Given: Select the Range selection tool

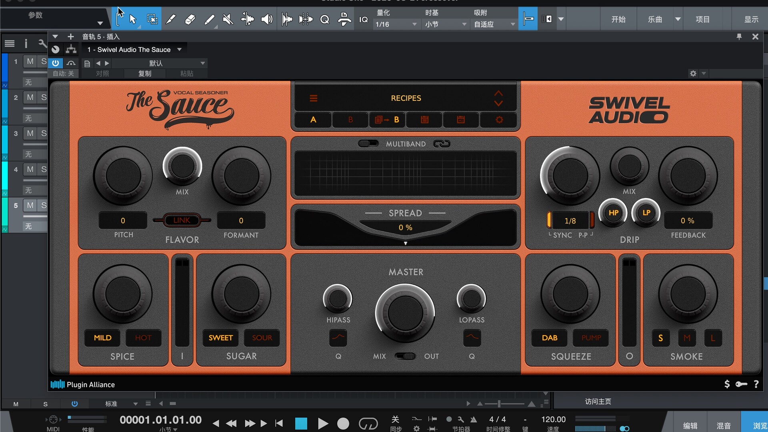Looking at the screenshot, I should point(152,19).
